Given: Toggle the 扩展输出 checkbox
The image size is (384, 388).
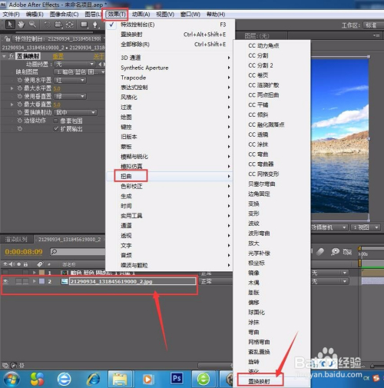Looking at the screenshot, I should pos(55,128).
